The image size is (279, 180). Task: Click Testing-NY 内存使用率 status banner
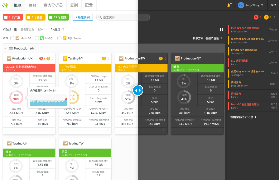coord(85,68)
